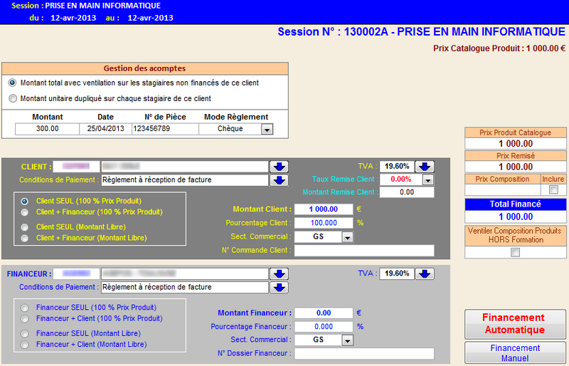
Task: Click blue arrow next to financeur Conditions de Paiement
Action: click(x=279, y=288)
